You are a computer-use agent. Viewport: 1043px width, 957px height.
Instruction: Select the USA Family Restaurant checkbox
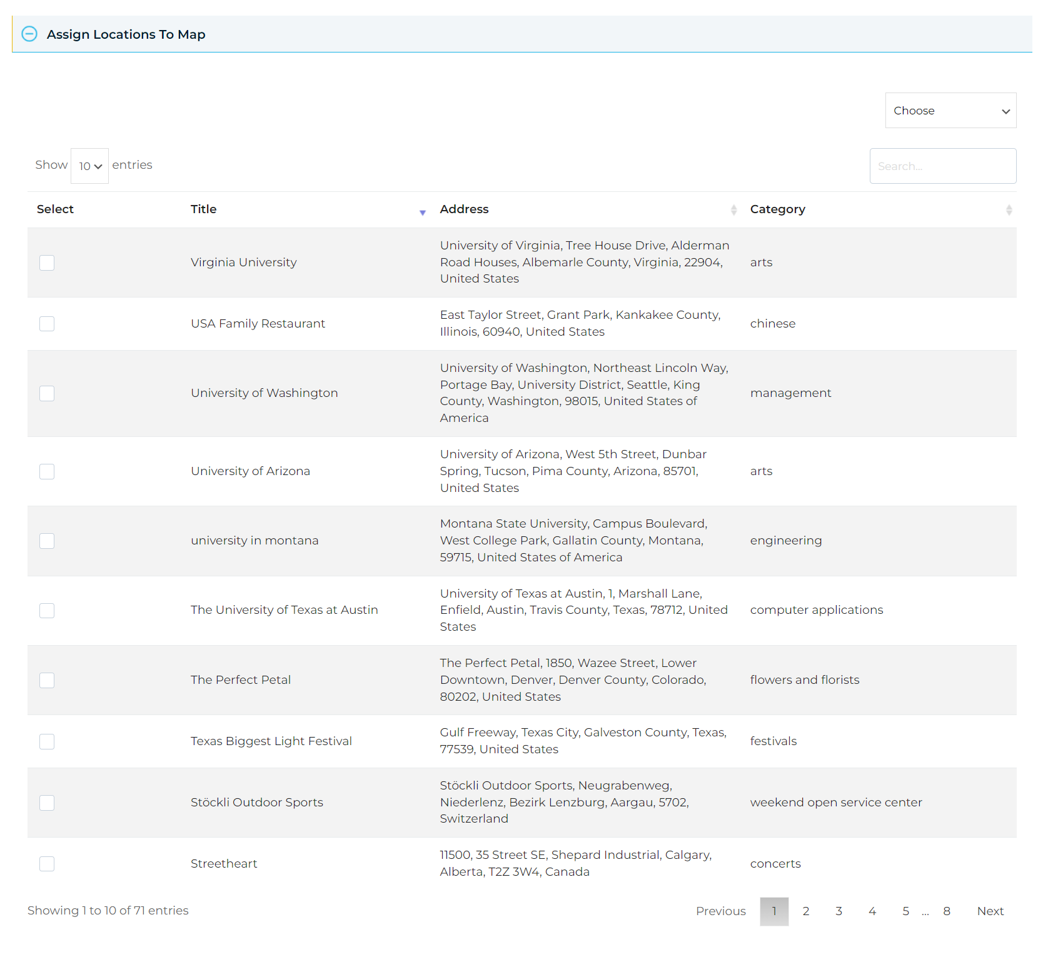pyautogui.click(x=47, y=324)
